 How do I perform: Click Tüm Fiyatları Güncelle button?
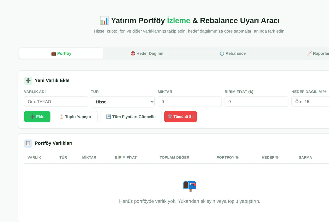tap(131, 117)
